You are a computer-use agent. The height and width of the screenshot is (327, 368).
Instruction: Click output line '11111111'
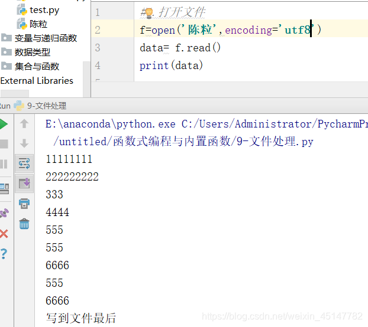[x=69, y=159]
